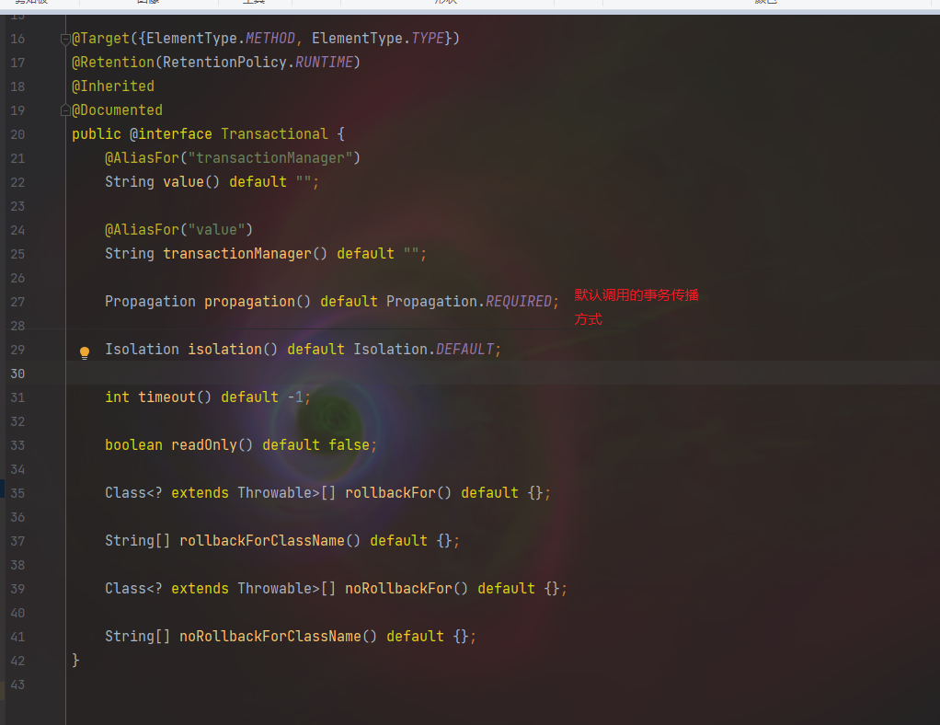
Task: Click the Transactional interface name
Action: (x=275, y=133)
